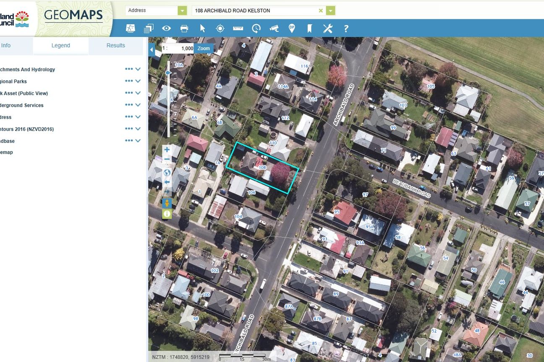This screenshot has width=544, height=362.
Task: Open options for Address layer
Action: (128, 117)
